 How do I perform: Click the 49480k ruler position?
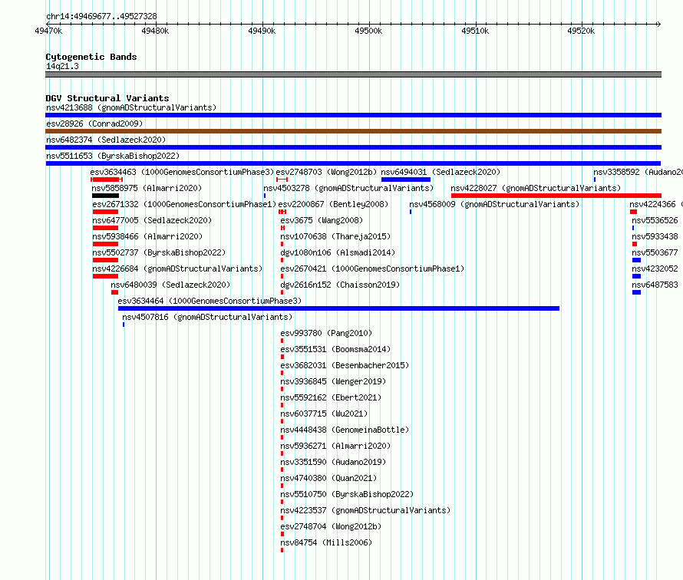[x=155, y=31]
